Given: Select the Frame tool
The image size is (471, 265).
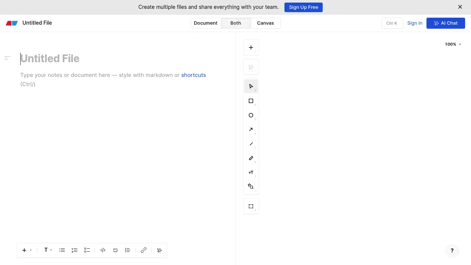Looking at the screenshot, I should click(251, 206).
